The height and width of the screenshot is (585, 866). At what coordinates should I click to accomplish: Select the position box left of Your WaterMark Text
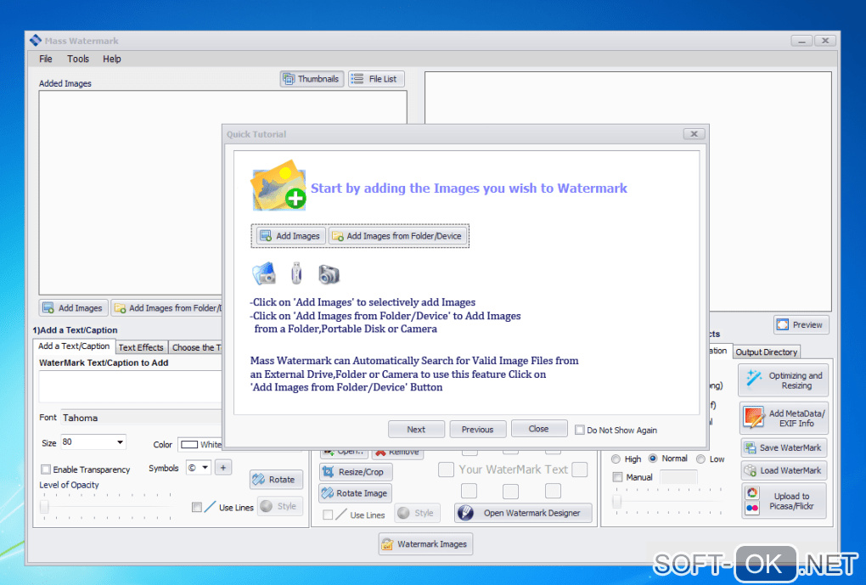[446, 470]
